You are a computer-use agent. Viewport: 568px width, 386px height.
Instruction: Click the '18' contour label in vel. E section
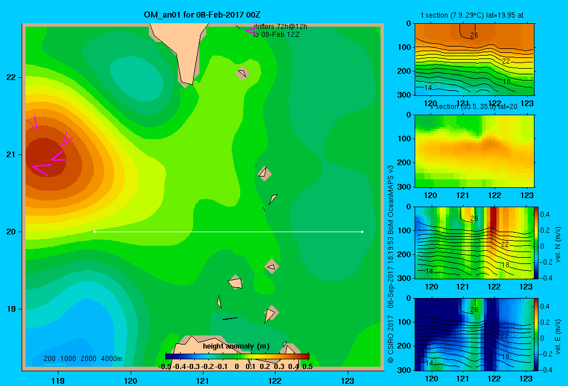(506, 356)
